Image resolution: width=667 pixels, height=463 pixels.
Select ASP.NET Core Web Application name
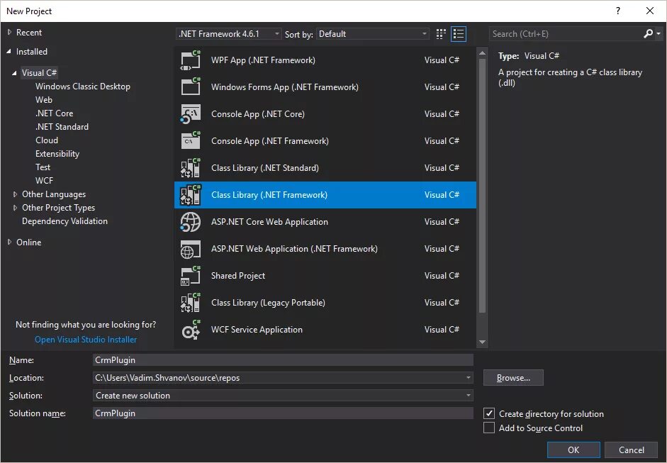point(269,222)
